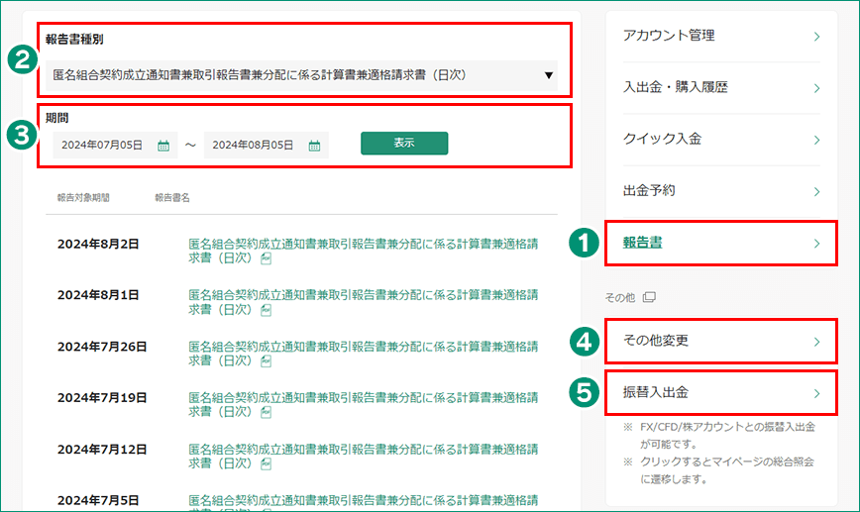
Task: Open the 入出金・購入履歴 menu item
Action: click(x=721, y=88)
